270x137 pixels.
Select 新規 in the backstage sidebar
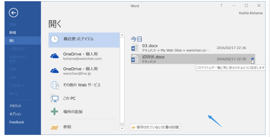point(23,32)
